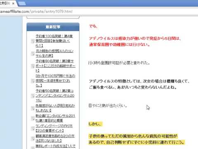Click document icon beside 予約者50名突破 第2章 entry
Screen dimensions: 198x149
pos(33,96)
